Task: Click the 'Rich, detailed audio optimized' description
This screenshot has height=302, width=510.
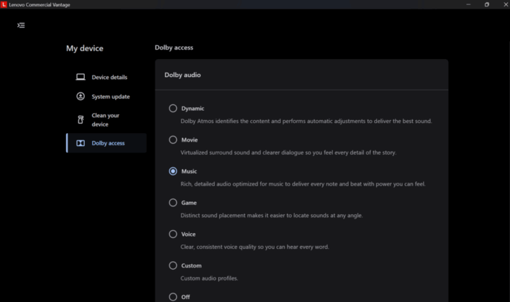Action: [x=303, y=184]
